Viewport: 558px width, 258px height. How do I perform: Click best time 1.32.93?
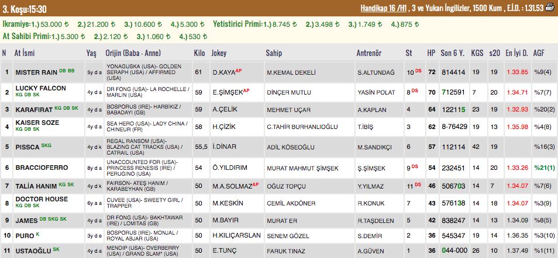click(x=517, y=110)
